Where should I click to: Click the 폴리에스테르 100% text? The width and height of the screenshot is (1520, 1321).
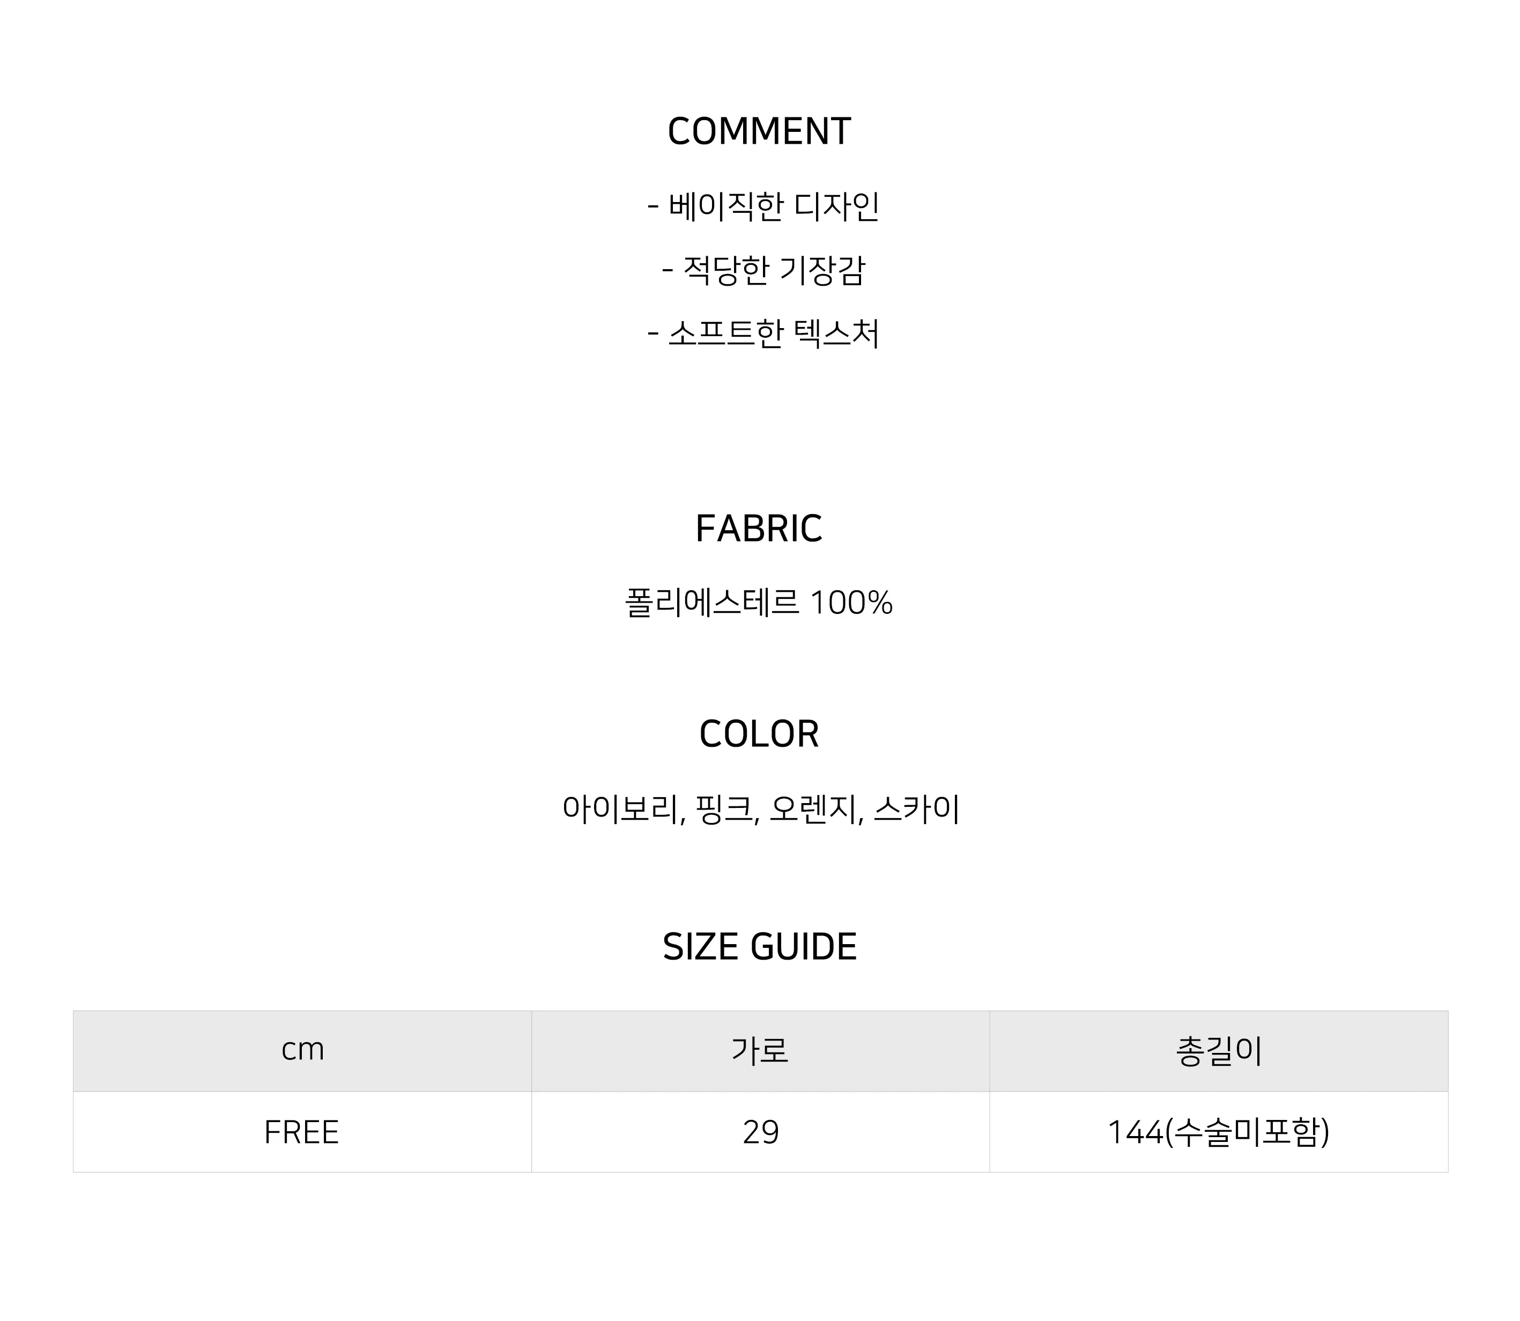(x=759, y=602)
